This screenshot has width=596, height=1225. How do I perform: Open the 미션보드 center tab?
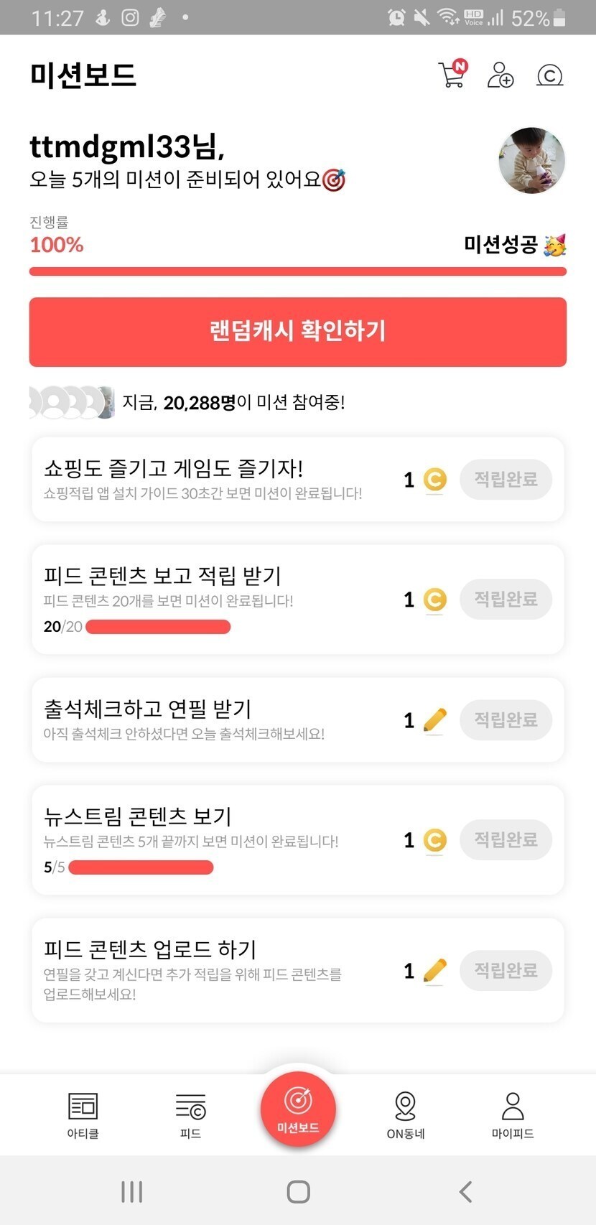298,1108
